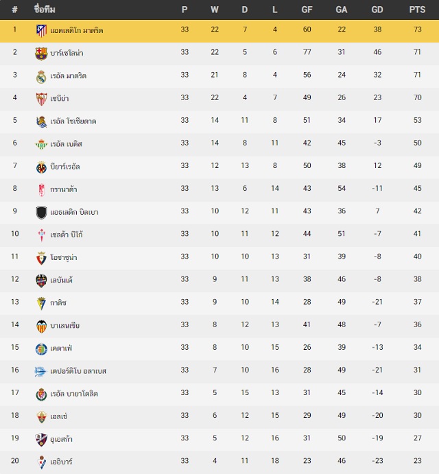Select the highlighted first-place row
The height and width of the screenshot is (474, 439).
click(x=219, y=31)
